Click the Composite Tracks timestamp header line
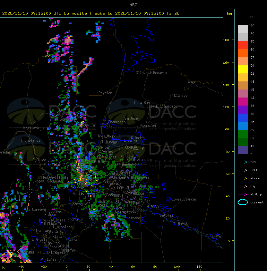Screen dimensions: 267x271 (91, 14)
